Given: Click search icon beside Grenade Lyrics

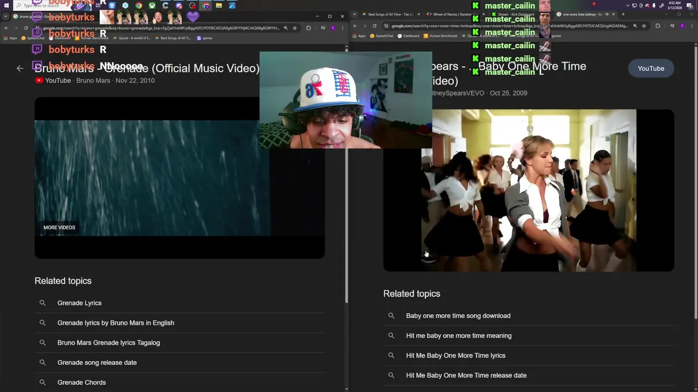Looking at the screenshot, I should coord(43,303).
